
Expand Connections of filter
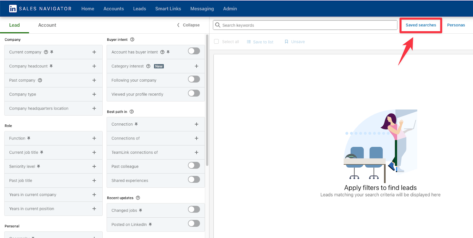[197, 138]
